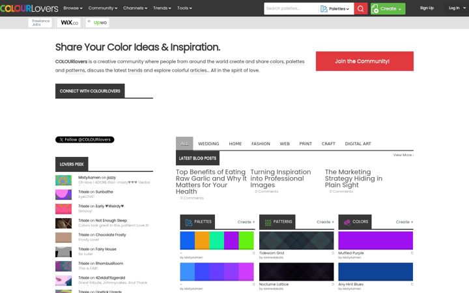Click the 4ZeldaFitzgerald comment link
Image resolution: width=469 pixels, height=293 pixels.
tap(110, 278)
